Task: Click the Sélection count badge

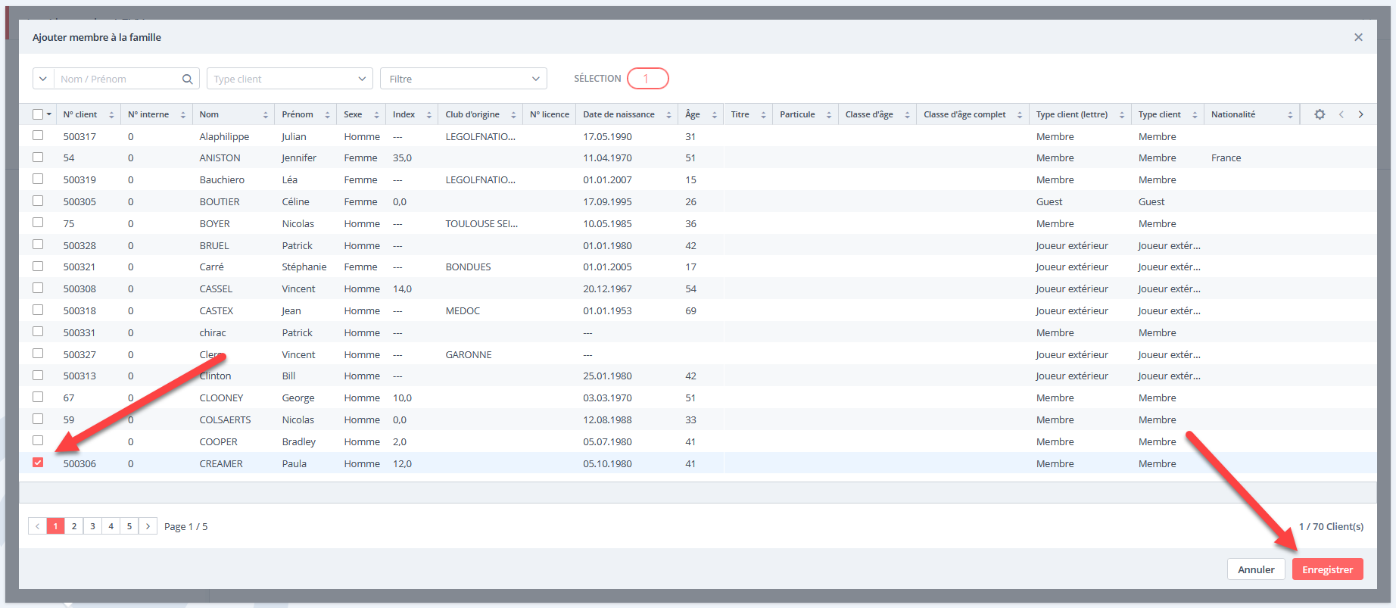Action: click(647, 78)
